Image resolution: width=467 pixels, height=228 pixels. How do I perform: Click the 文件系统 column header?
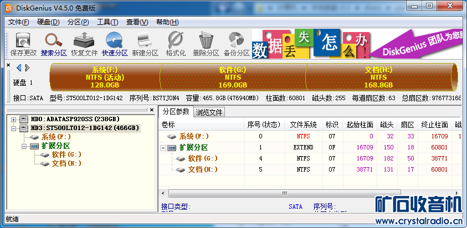pyautogui.click(x=304, y=125)
